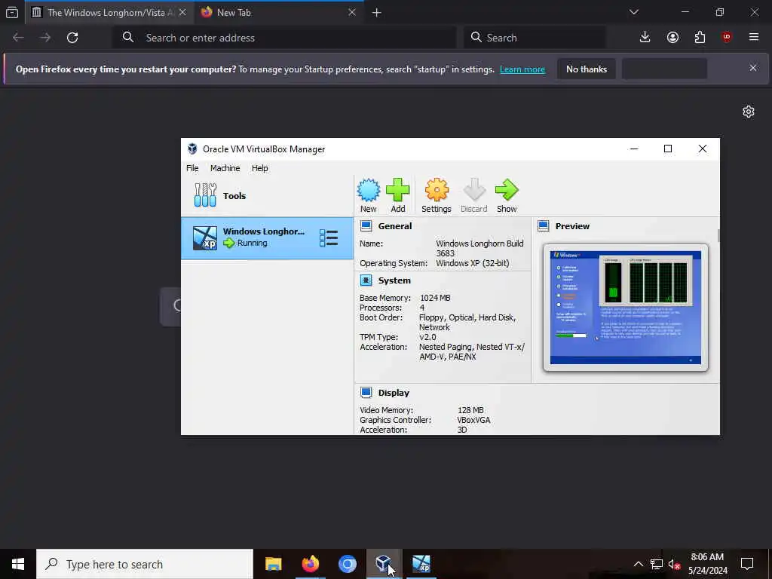Show hidden tray icons chevron

pos(638,564)
